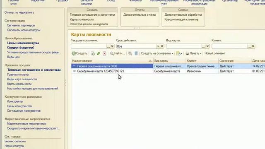Sort by Наименование column header
Image resolution: width=265 pixels, height=149 pixels.
pos(112,61)
